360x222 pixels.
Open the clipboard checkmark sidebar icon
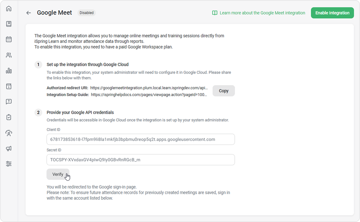9,117
